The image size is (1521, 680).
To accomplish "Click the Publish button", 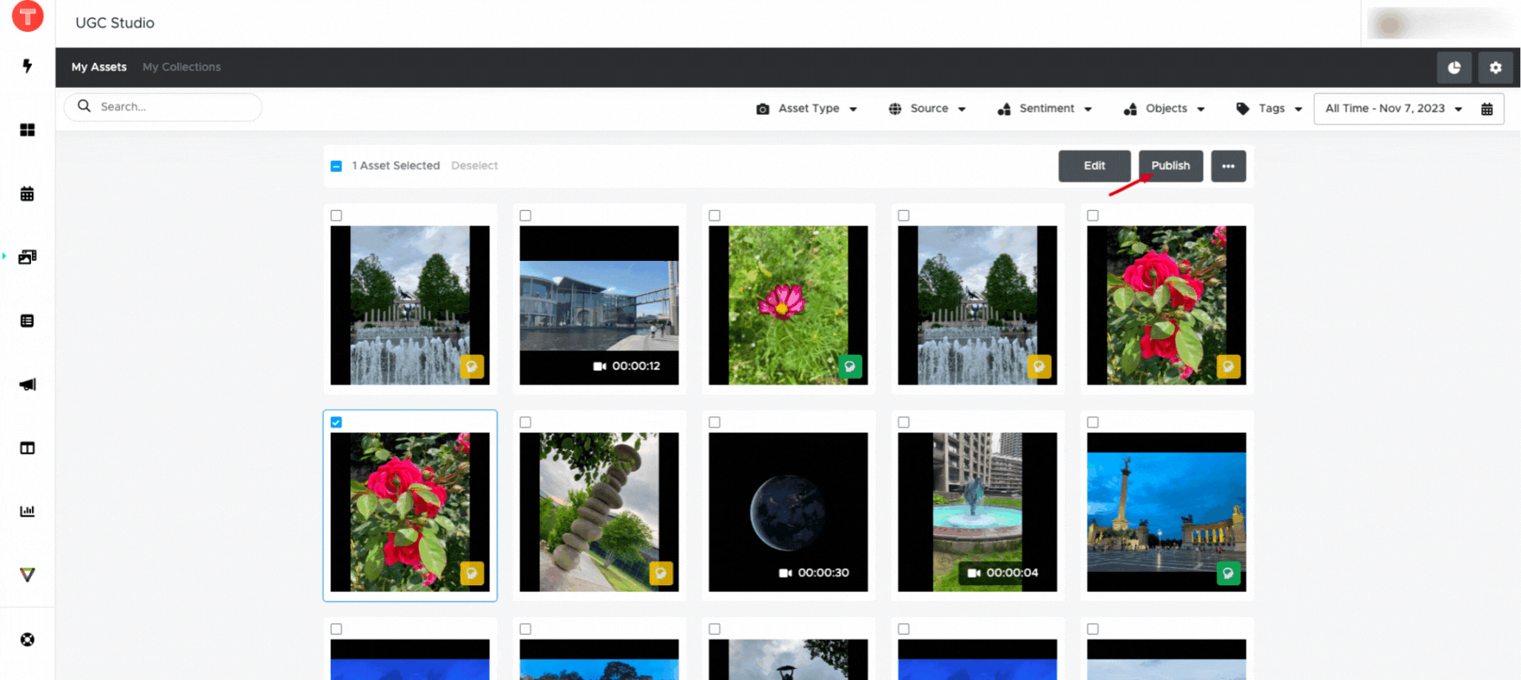I will (x=1170, y=166).
